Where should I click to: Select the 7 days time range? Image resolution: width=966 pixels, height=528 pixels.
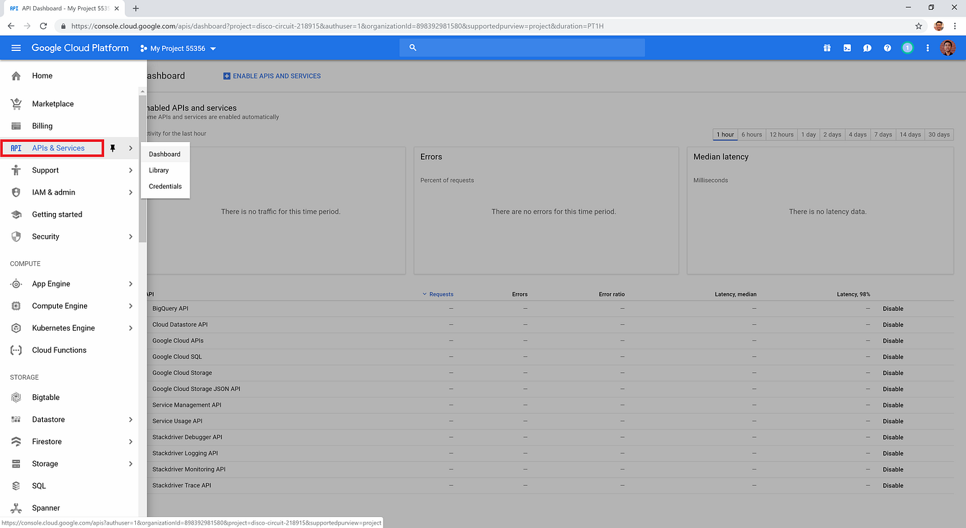[x=883, y=134]
